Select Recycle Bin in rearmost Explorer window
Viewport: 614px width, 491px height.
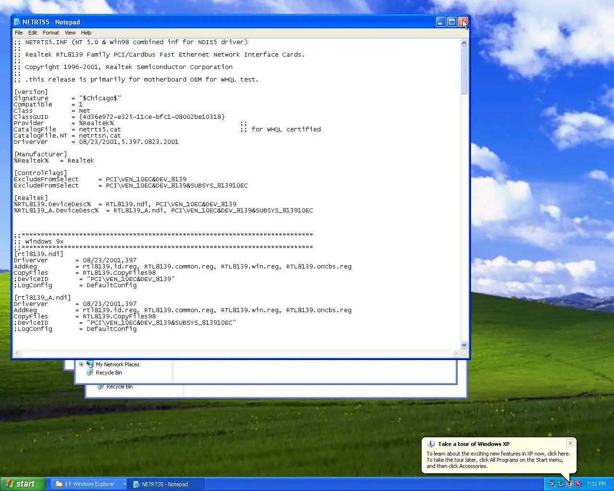coord(119,386)
